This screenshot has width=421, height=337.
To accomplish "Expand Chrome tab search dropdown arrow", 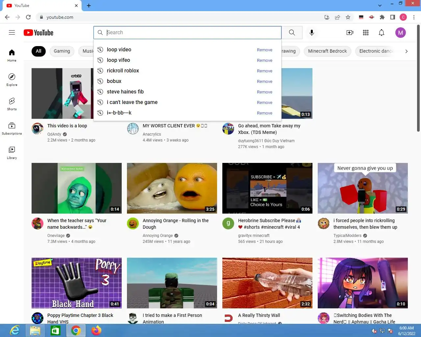I will pos(380,6).
